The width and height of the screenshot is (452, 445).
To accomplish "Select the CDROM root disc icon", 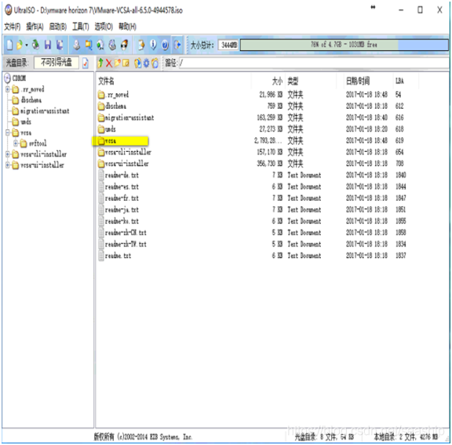I will (7, 78).
